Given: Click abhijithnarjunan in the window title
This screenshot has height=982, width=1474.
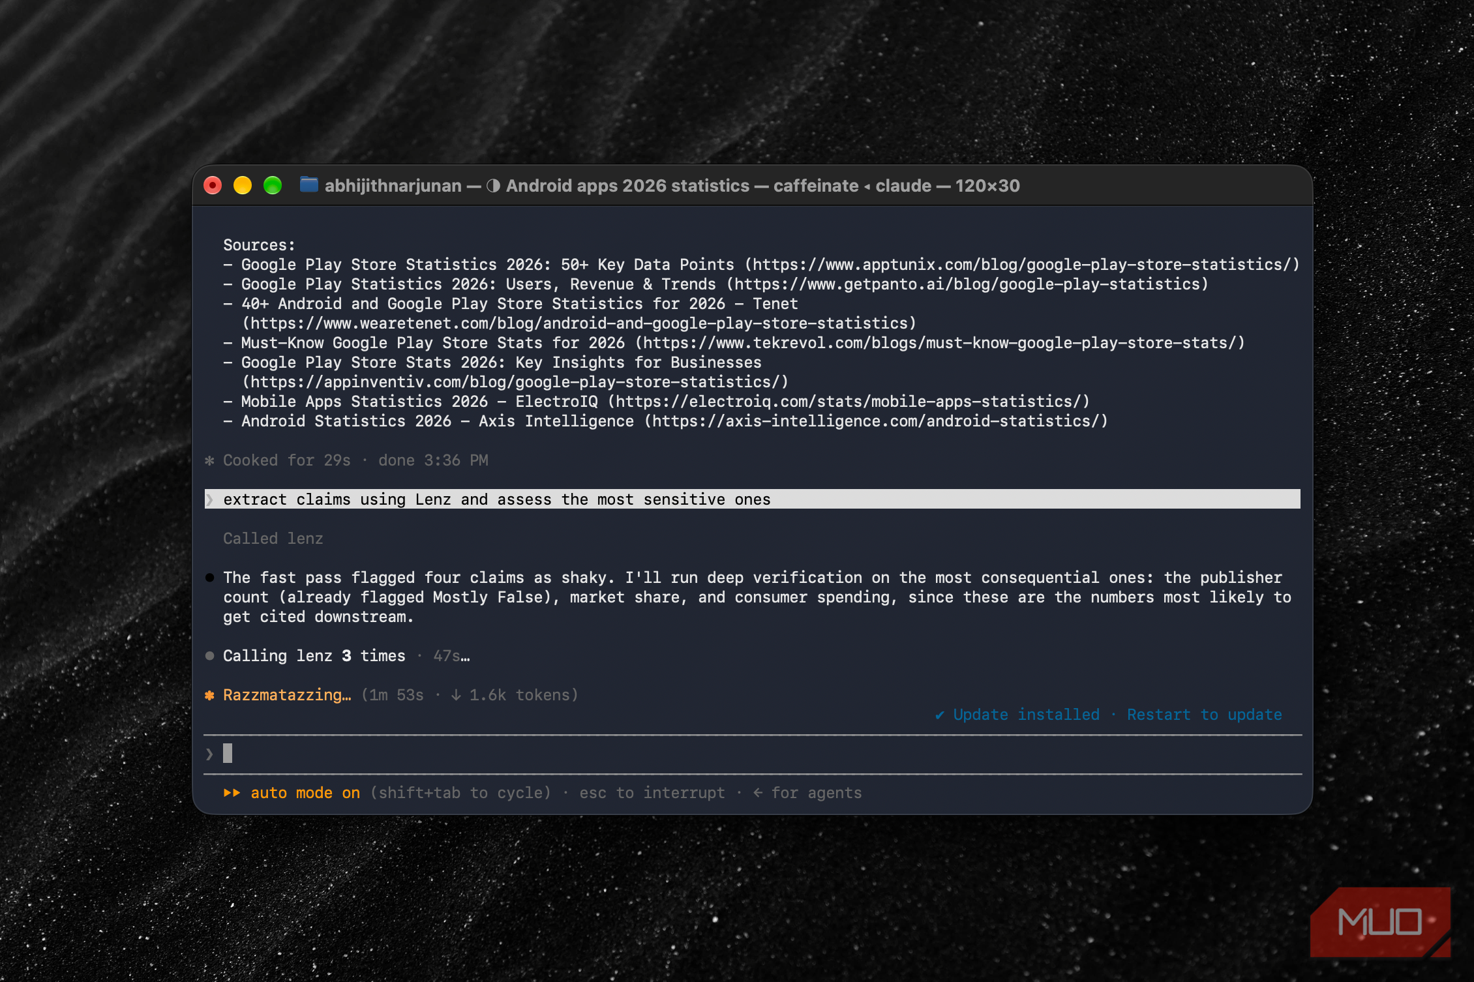Looking at the screenshot, I should (393, 186).
